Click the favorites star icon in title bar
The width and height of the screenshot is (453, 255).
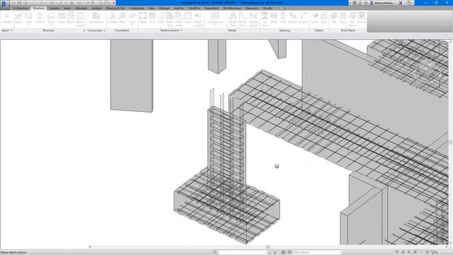coord(366,3)
